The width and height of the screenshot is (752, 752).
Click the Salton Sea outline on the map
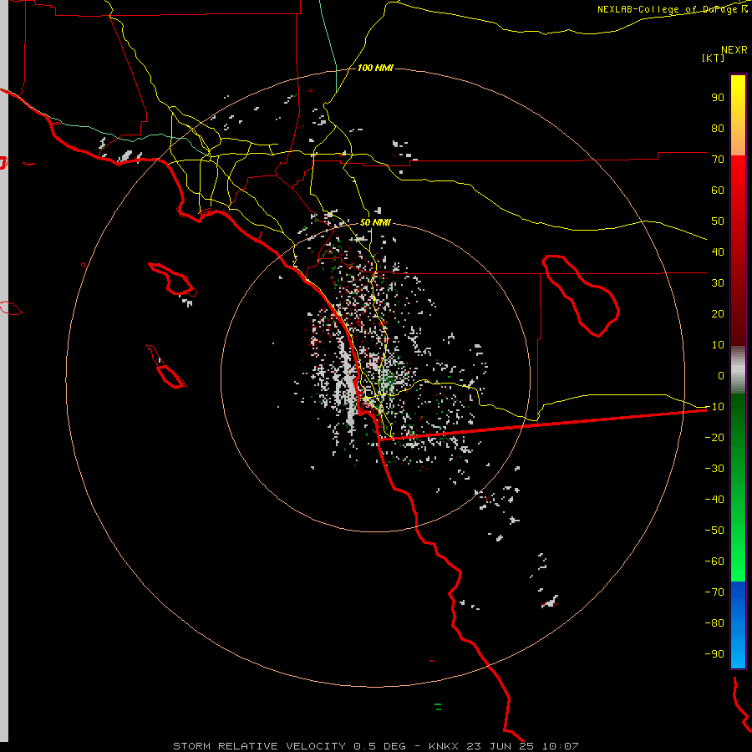pos(581,296)
